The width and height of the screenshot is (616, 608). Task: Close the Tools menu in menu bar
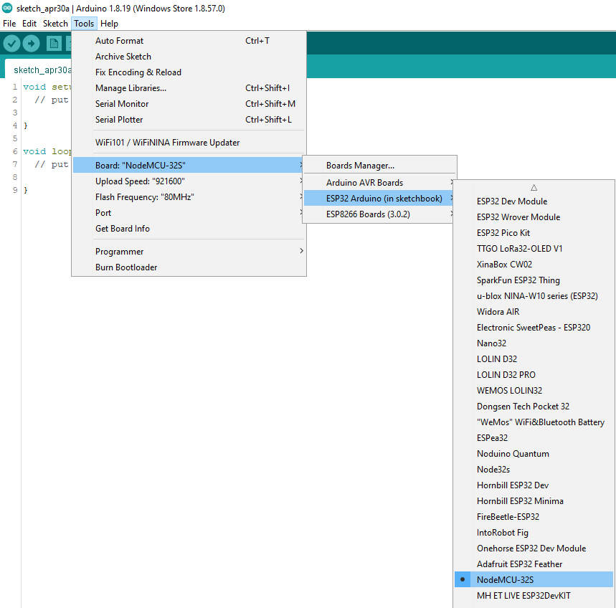[x=84, y=24]
